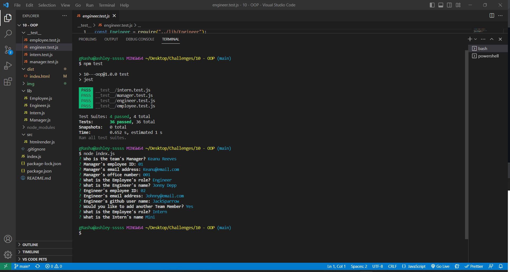Open the terminal profile dropdown arrow
The height and width of the screenshot is (272, 510).
click(476, 39)
